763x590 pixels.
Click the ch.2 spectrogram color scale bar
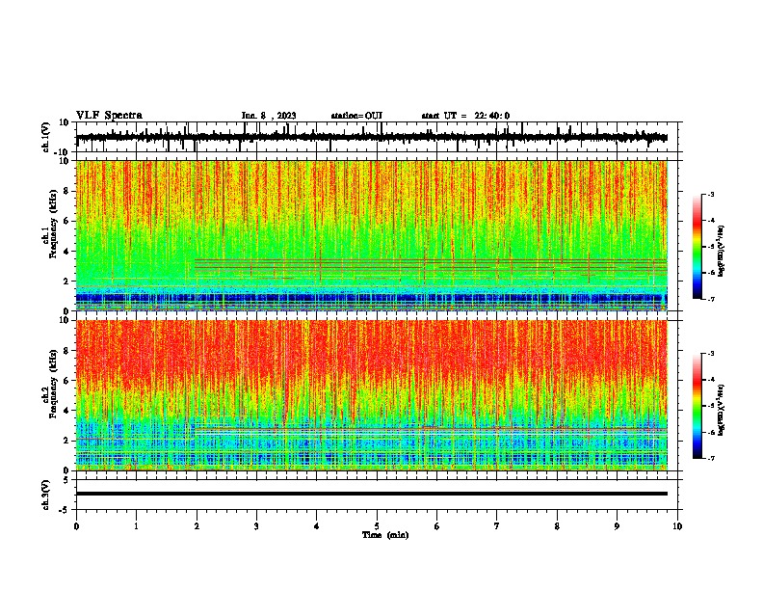tap(697, 406)
